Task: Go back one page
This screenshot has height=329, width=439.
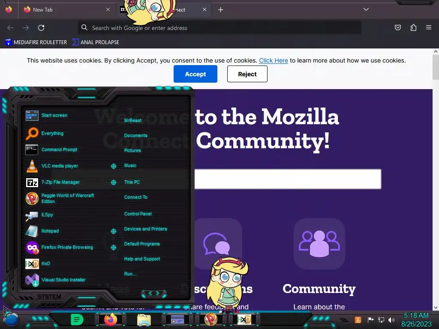Action: pos(10,28)
